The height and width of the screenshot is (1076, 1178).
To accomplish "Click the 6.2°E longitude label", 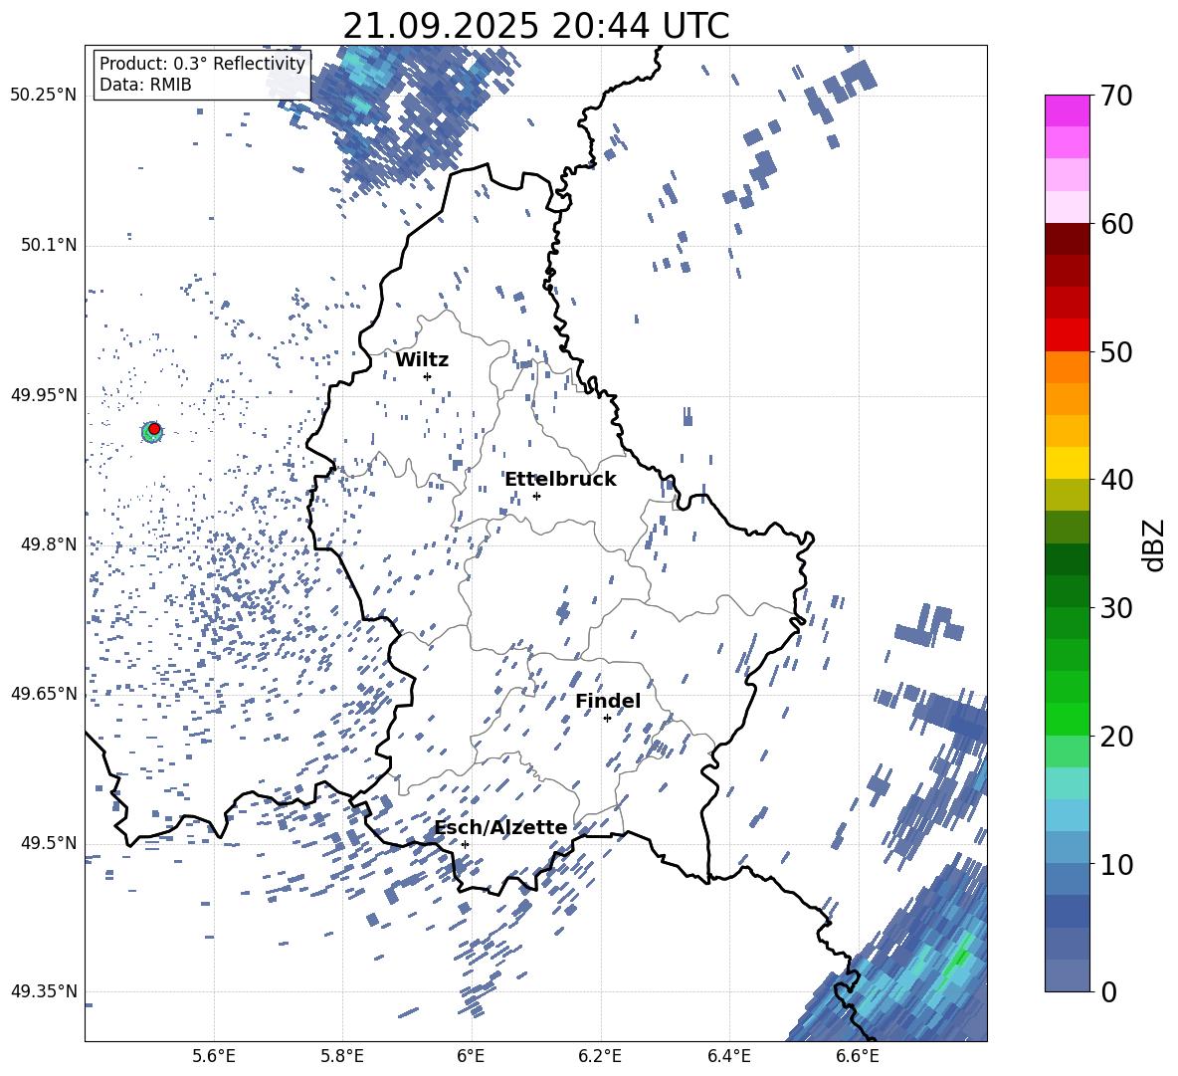I will 600,1056.
